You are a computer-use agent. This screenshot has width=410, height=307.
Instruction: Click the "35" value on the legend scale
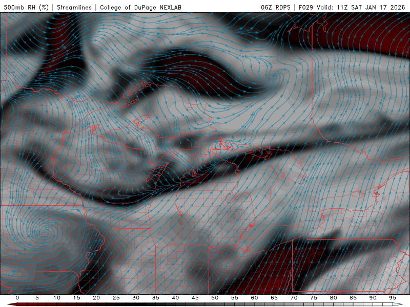pos(156,298)
